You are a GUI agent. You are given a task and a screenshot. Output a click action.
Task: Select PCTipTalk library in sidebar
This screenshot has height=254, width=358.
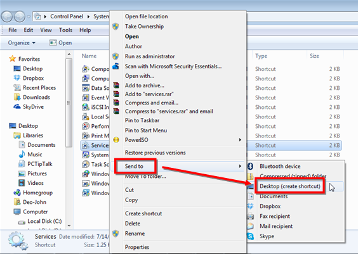click(x=40, y=164)
